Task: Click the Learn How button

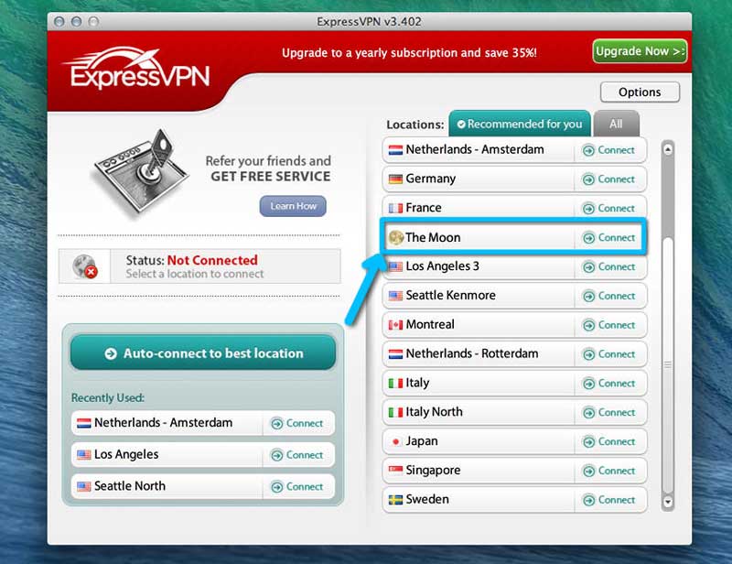Action: click(292, 206)
